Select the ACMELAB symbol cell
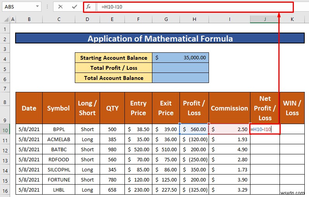The height and width of the screenshot is (197, 309). 59,140
